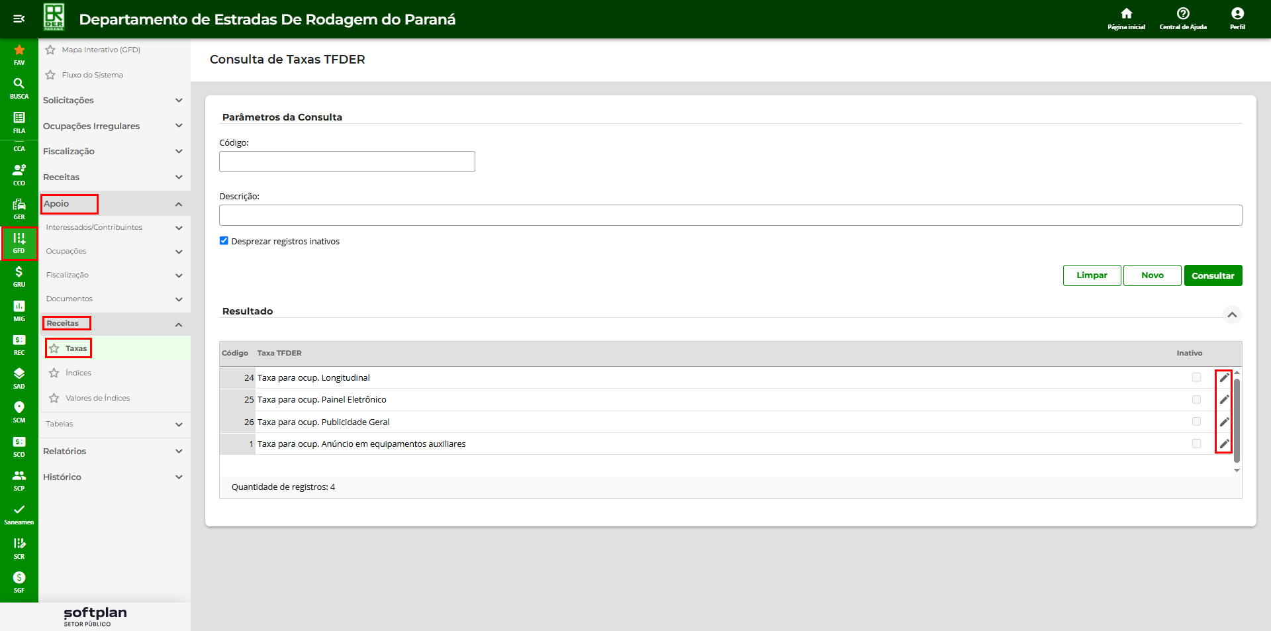This screenshot has width=1271, height=631.
Task: Expand the Relatórios menu section
Action: coord(113,452)
